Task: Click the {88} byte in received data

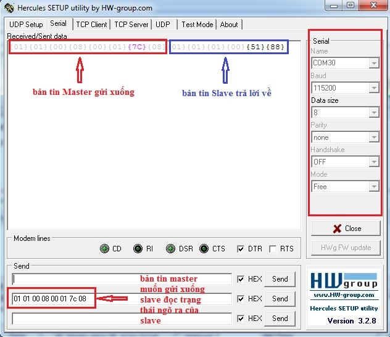Action: [x=275, y=47]
